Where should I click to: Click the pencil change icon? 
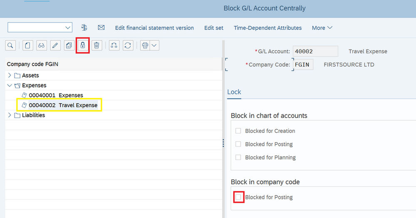click(x=55, y=45)
